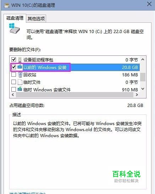155x194 pixels.
Task: Check the 临时 Windows 安装文件 checkbox
Action: [13, 89]
